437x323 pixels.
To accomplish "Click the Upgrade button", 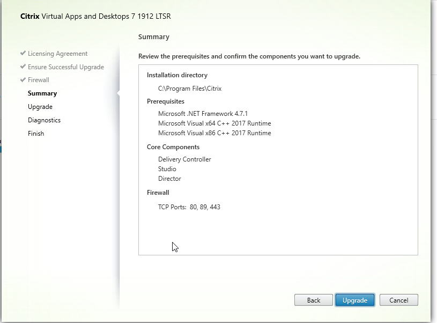I will [355, 300].
